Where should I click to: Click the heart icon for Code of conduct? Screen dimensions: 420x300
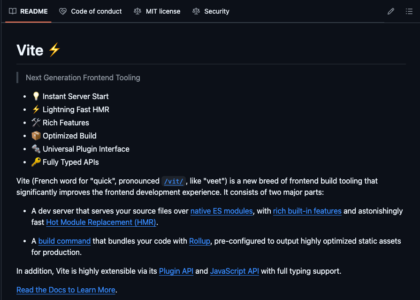[63, 11]
